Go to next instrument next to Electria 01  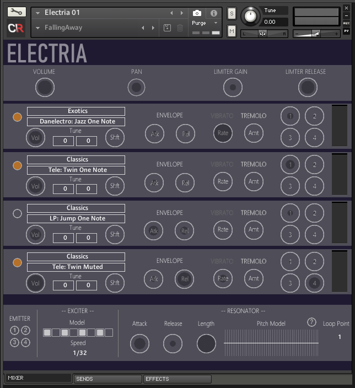click(x=182, y=13)
